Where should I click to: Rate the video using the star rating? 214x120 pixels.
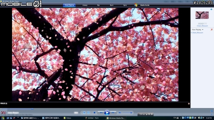202,24
